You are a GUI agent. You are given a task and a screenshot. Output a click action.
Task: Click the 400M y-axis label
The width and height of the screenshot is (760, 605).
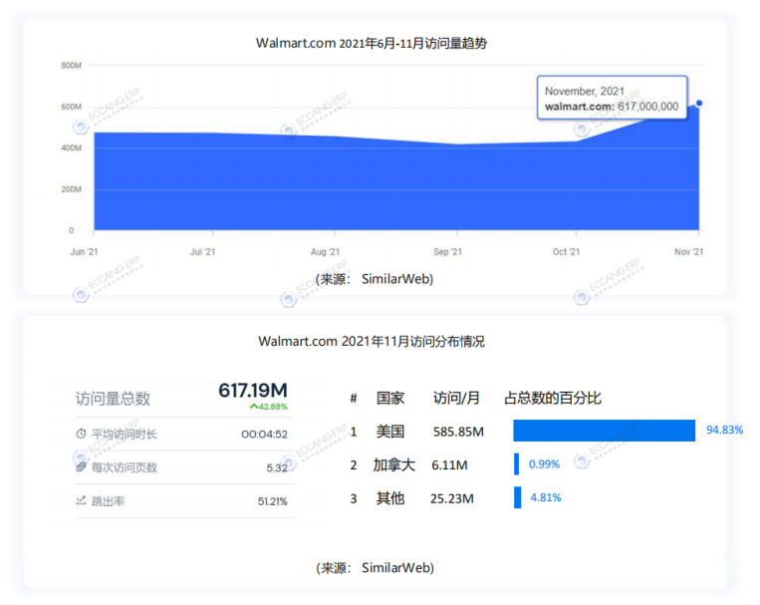[72, 148]
